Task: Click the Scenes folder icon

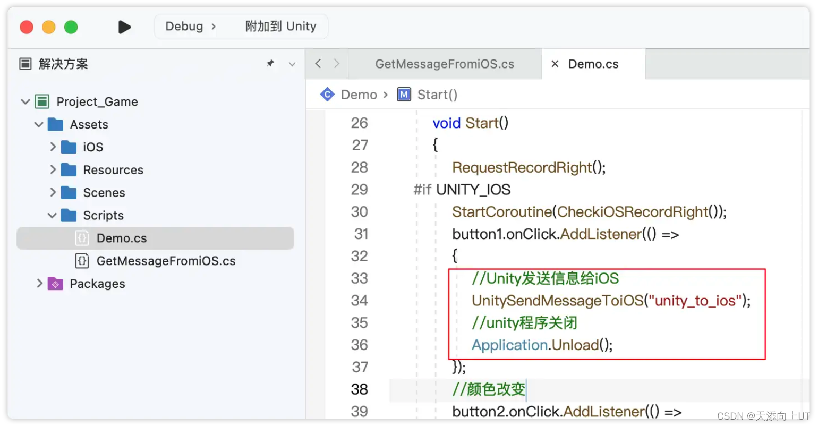Action: pyautogui.click(x=69, y=192)
